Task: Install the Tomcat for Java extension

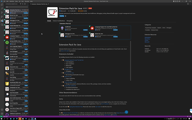Action: pyautogui.click(x=26, y=70)
